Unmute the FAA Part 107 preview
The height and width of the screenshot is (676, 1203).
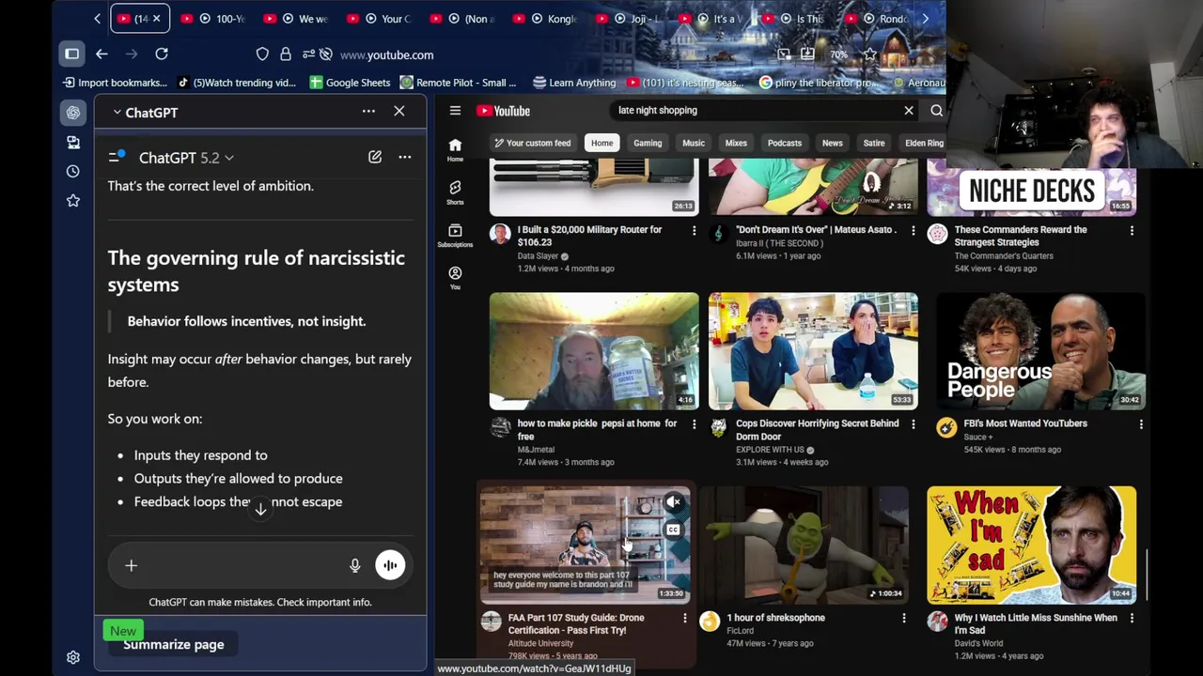[673, 503]
